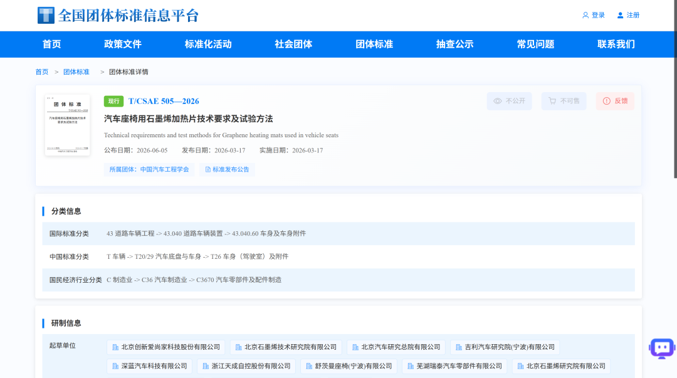
Task: Go to 首页 via breadcrumb
Action: (x=42, y=72)
